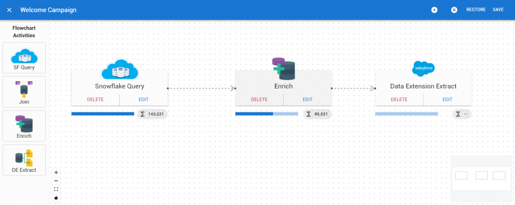Click the 143,221 row count badge
The width and height of the screenshot is (515, 205).
tap(152, 114)
